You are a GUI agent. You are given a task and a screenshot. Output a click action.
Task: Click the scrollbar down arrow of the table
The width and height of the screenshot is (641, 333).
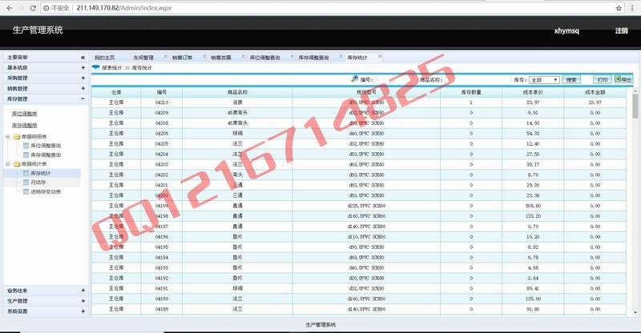coord(635,312)
